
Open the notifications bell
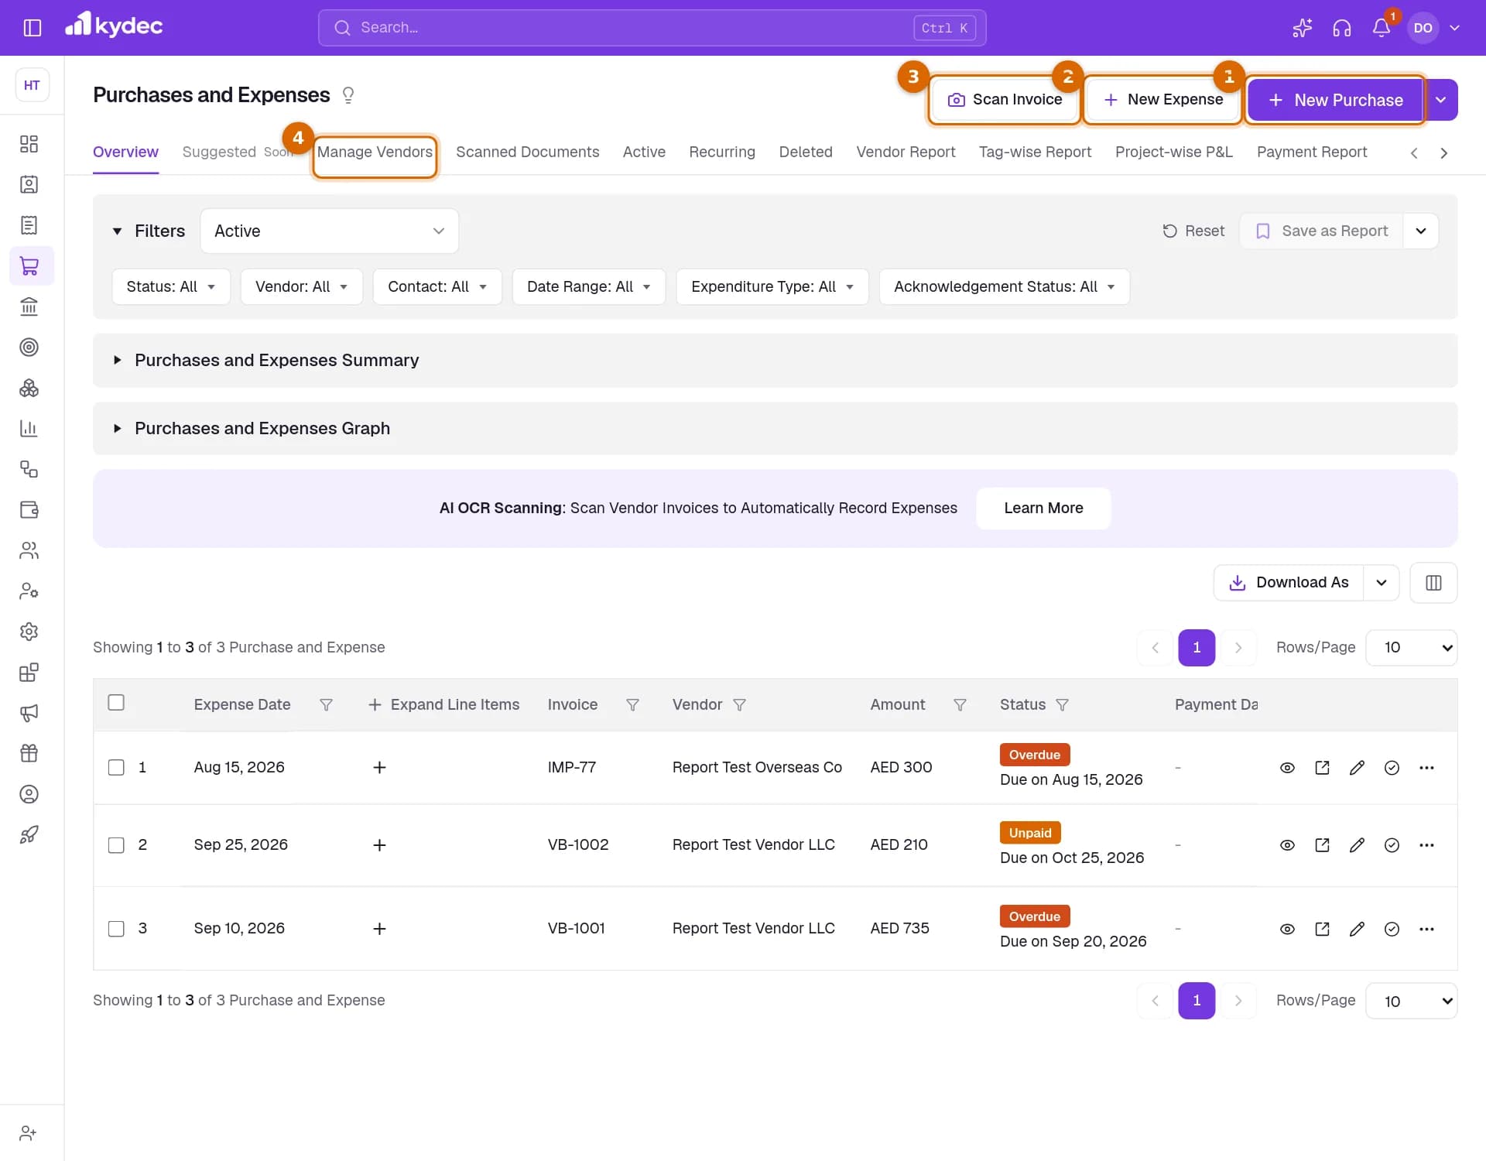tap(1382, 28)
